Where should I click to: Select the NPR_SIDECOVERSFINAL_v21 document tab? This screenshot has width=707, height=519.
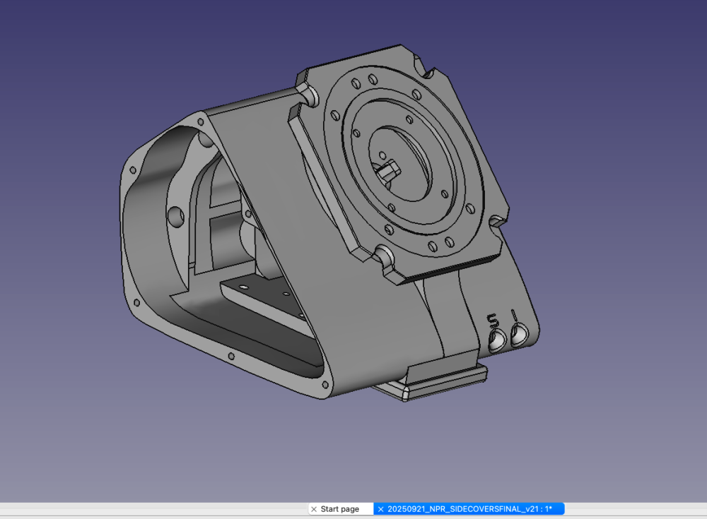pyautogui.click(x=469, y=509)
